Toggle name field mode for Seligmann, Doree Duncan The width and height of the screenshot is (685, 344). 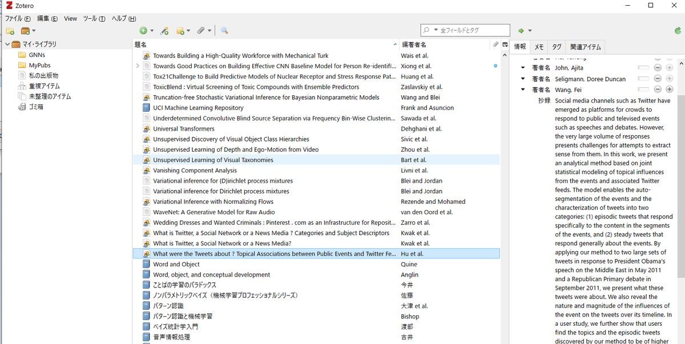(643, 79)
